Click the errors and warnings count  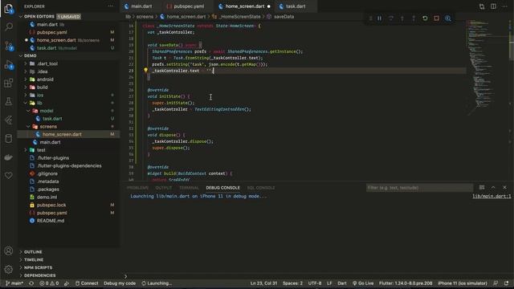(x=49, y=283)
